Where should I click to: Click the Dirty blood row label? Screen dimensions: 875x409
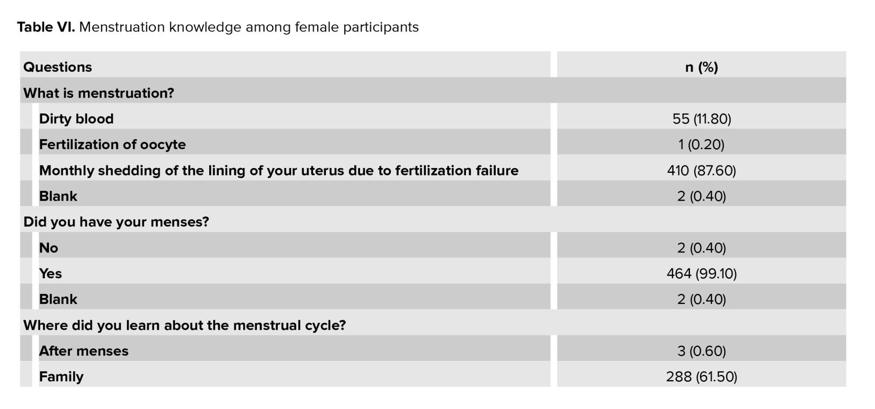coord(77,119)
